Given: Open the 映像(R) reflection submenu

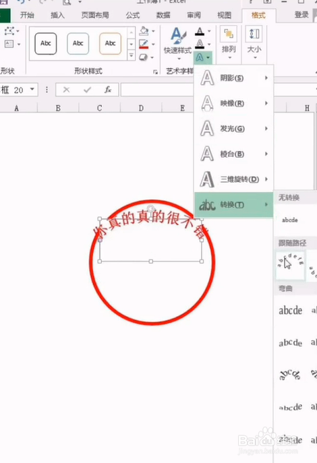Looking at the screenshot, I should coord(233,103).
